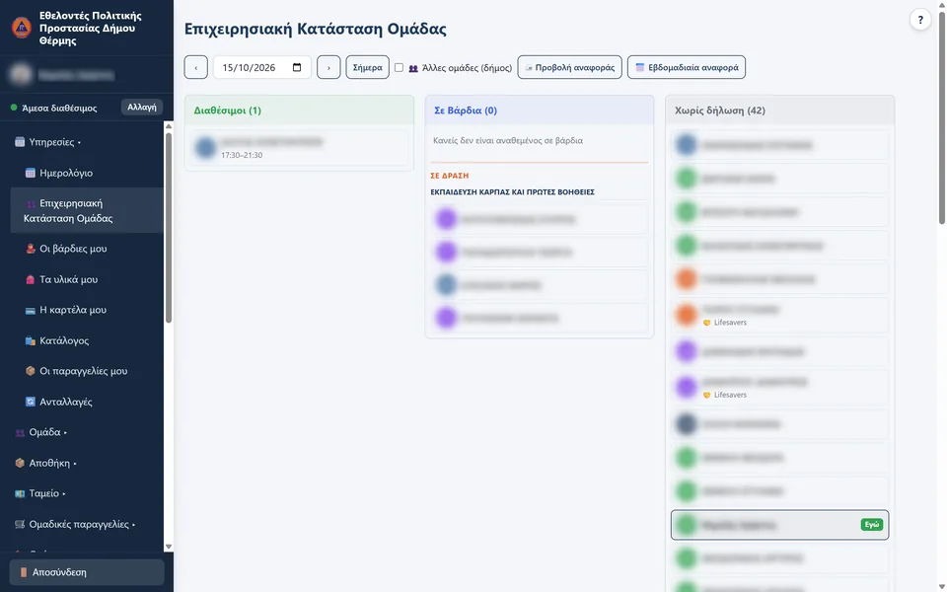
Task: Click the ΣΕ ΔΡΑΣΗ label
Action: pyautogui.click(x=450, y=176)
